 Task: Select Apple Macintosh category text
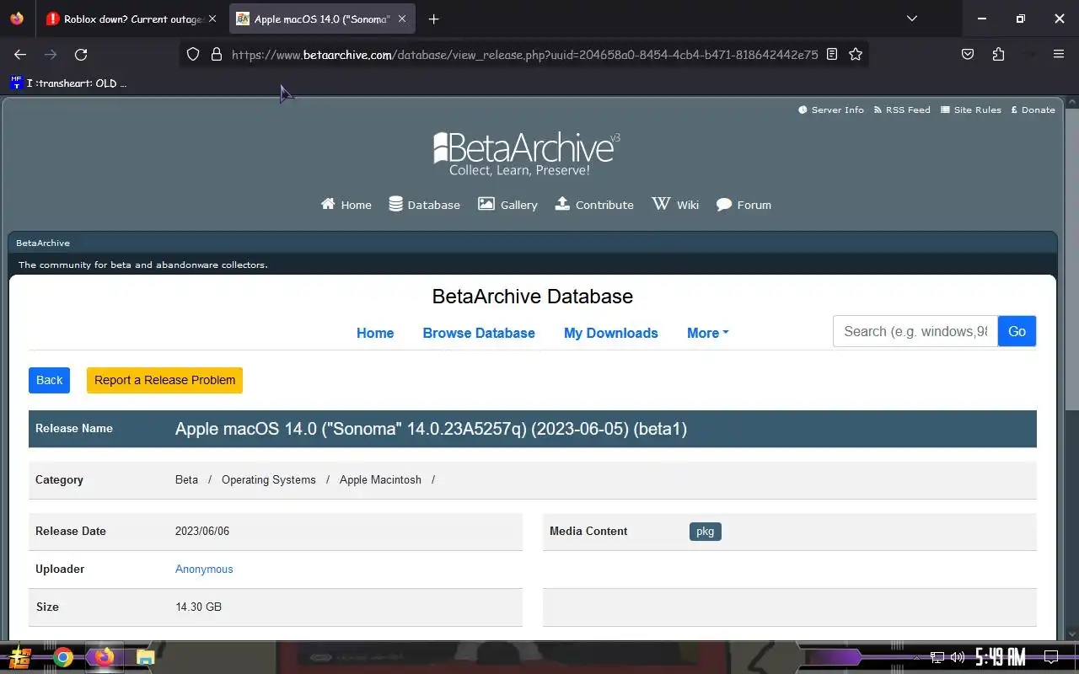[380, 479]
